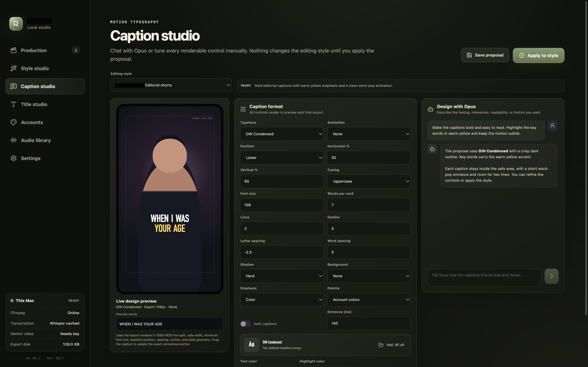Click the Settings gear icon
Viewport: 588px width, 367px height.
click(14, 158)
